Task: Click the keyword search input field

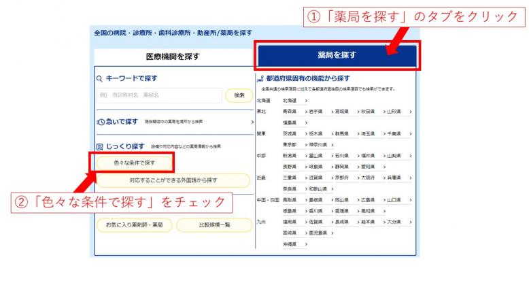Action: (159, 95)
